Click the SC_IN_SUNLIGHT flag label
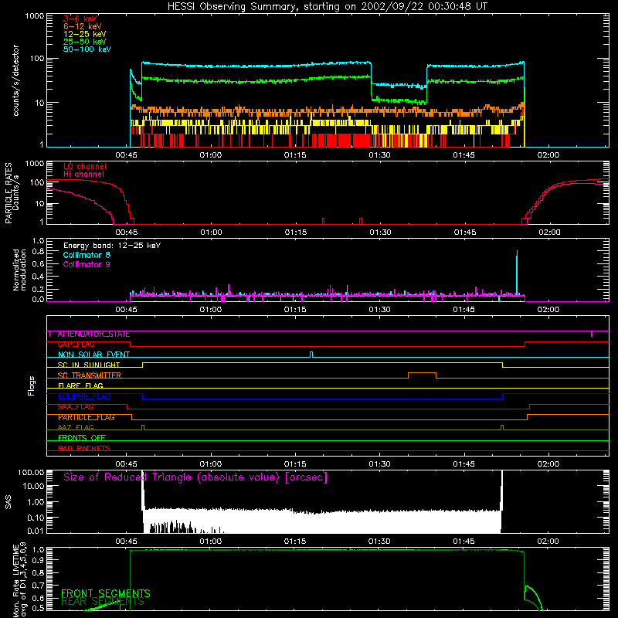 tap(89, 365)
